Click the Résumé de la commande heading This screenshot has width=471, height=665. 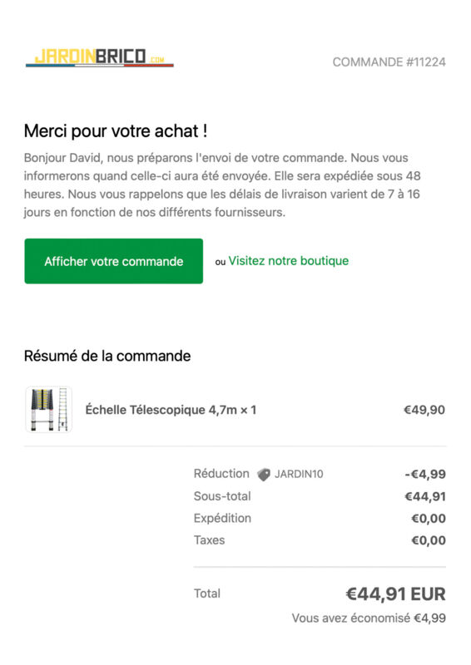[x=107, y=356]
